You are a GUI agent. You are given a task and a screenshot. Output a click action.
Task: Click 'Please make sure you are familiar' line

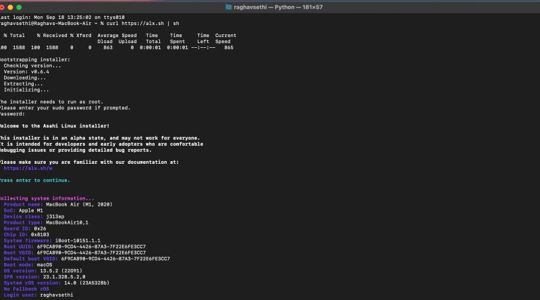click(90, 162)
